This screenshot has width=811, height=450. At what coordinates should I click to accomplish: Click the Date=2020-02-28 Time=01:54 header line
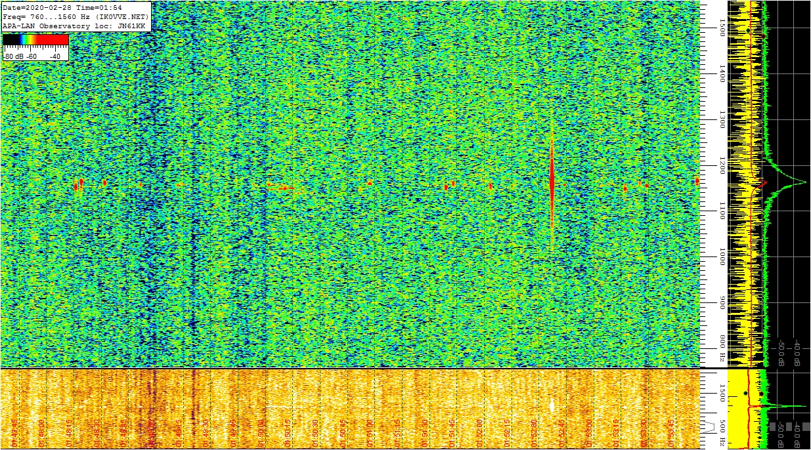[x=62, y=7]
